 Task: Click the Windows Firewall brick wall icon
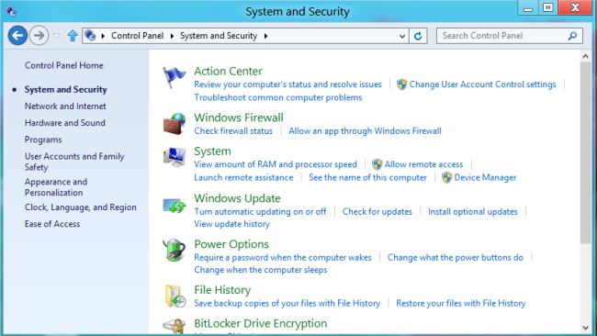175,124
